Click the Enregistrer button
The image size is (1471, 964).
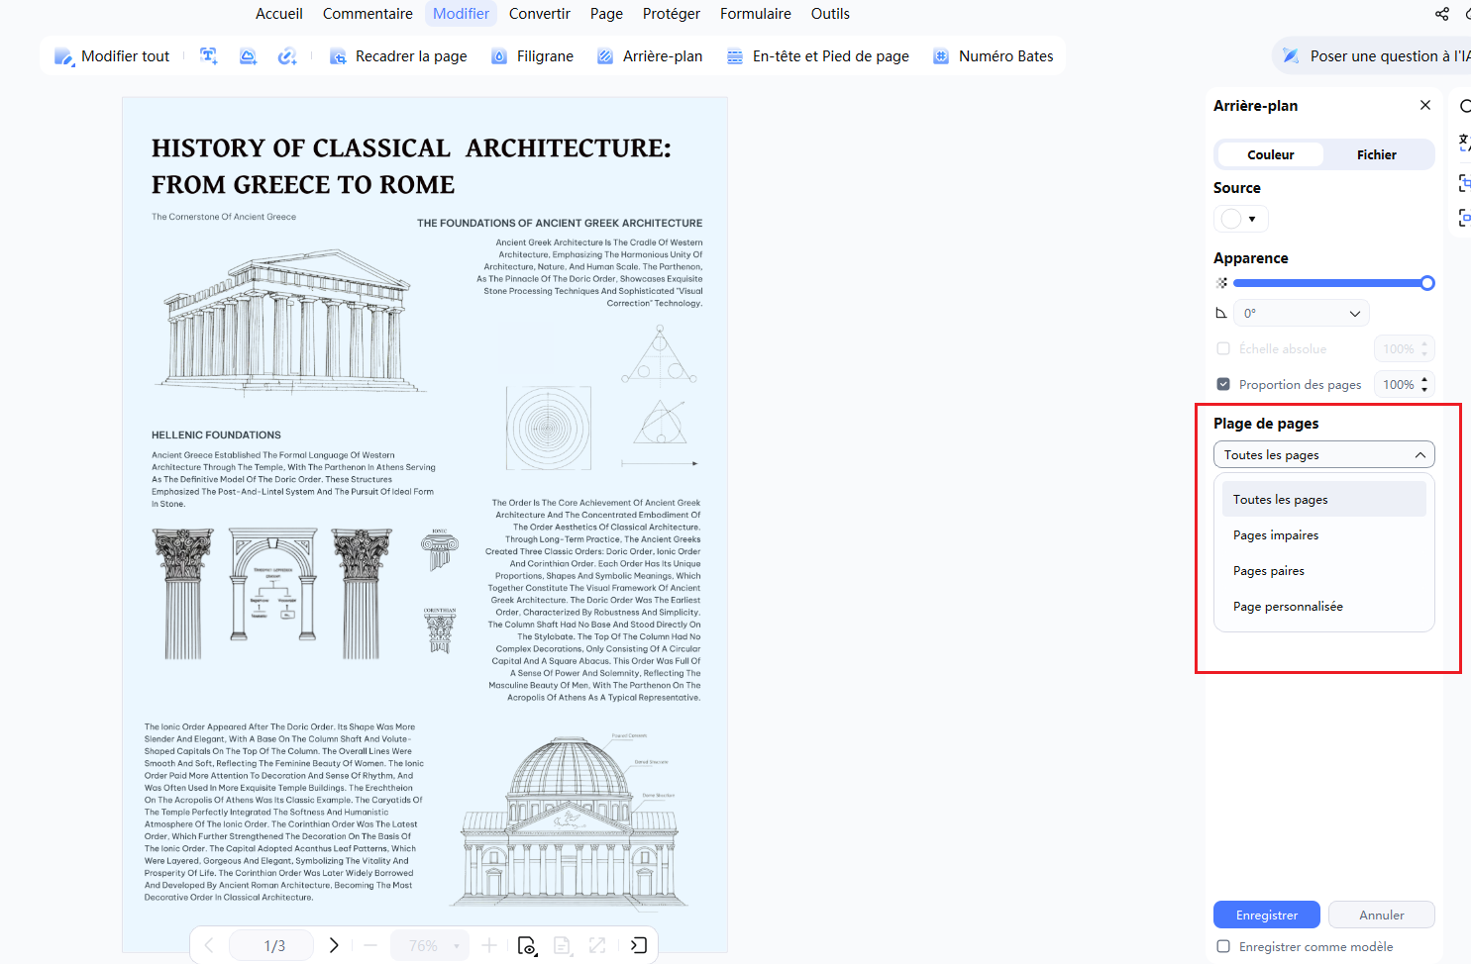[1267, 915]
